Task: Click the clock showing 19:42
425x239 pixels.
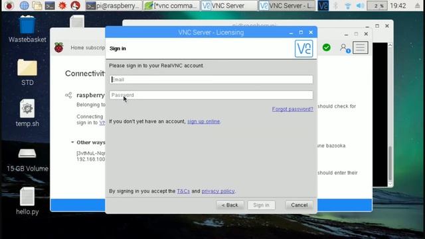Action: tap(398, 6)
